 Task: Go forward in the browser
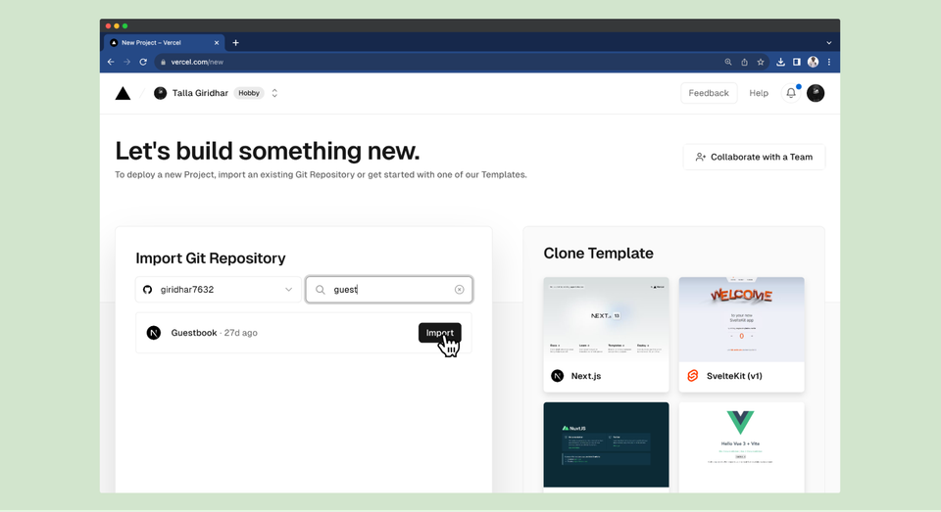coord(126,62)
